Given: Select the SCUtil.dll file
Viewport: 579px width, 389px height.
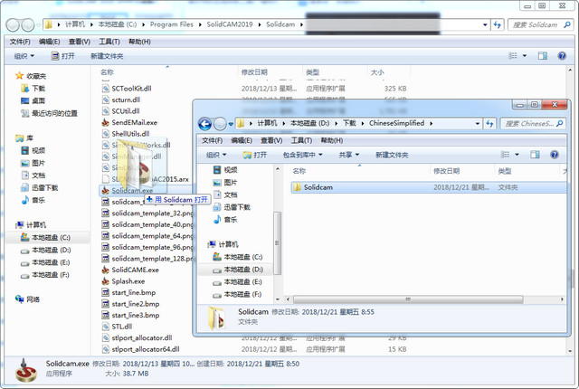Looking at the screenshot, I should (x=120, y=111).
